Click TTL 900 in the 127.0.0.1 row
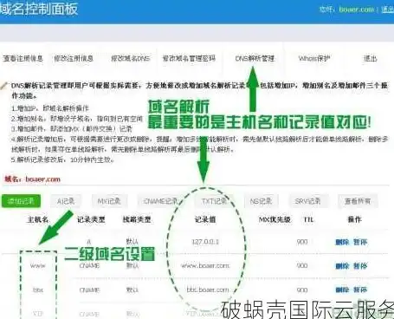394x319 pixels. click(x=302, y=242)
